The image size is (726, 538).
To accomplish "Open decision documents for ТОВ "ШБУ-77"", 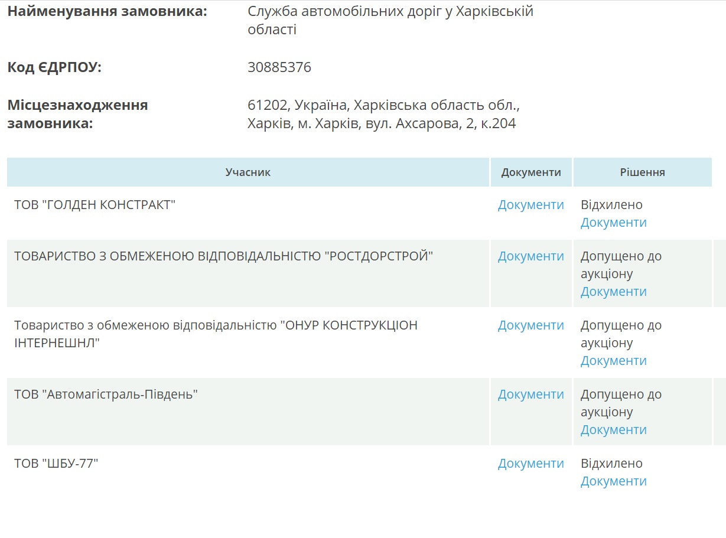I will [613, 481].
